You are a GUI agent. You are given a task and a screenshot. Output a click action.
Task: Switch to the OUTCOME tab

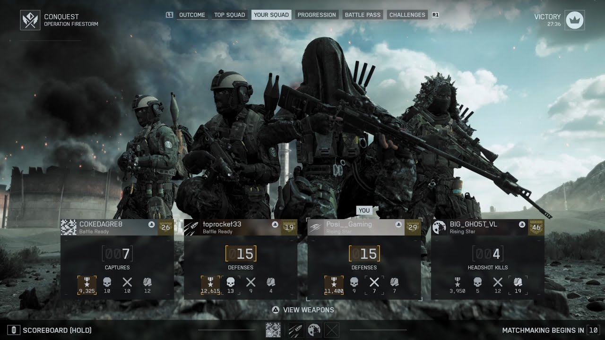[x=192, y=15]
